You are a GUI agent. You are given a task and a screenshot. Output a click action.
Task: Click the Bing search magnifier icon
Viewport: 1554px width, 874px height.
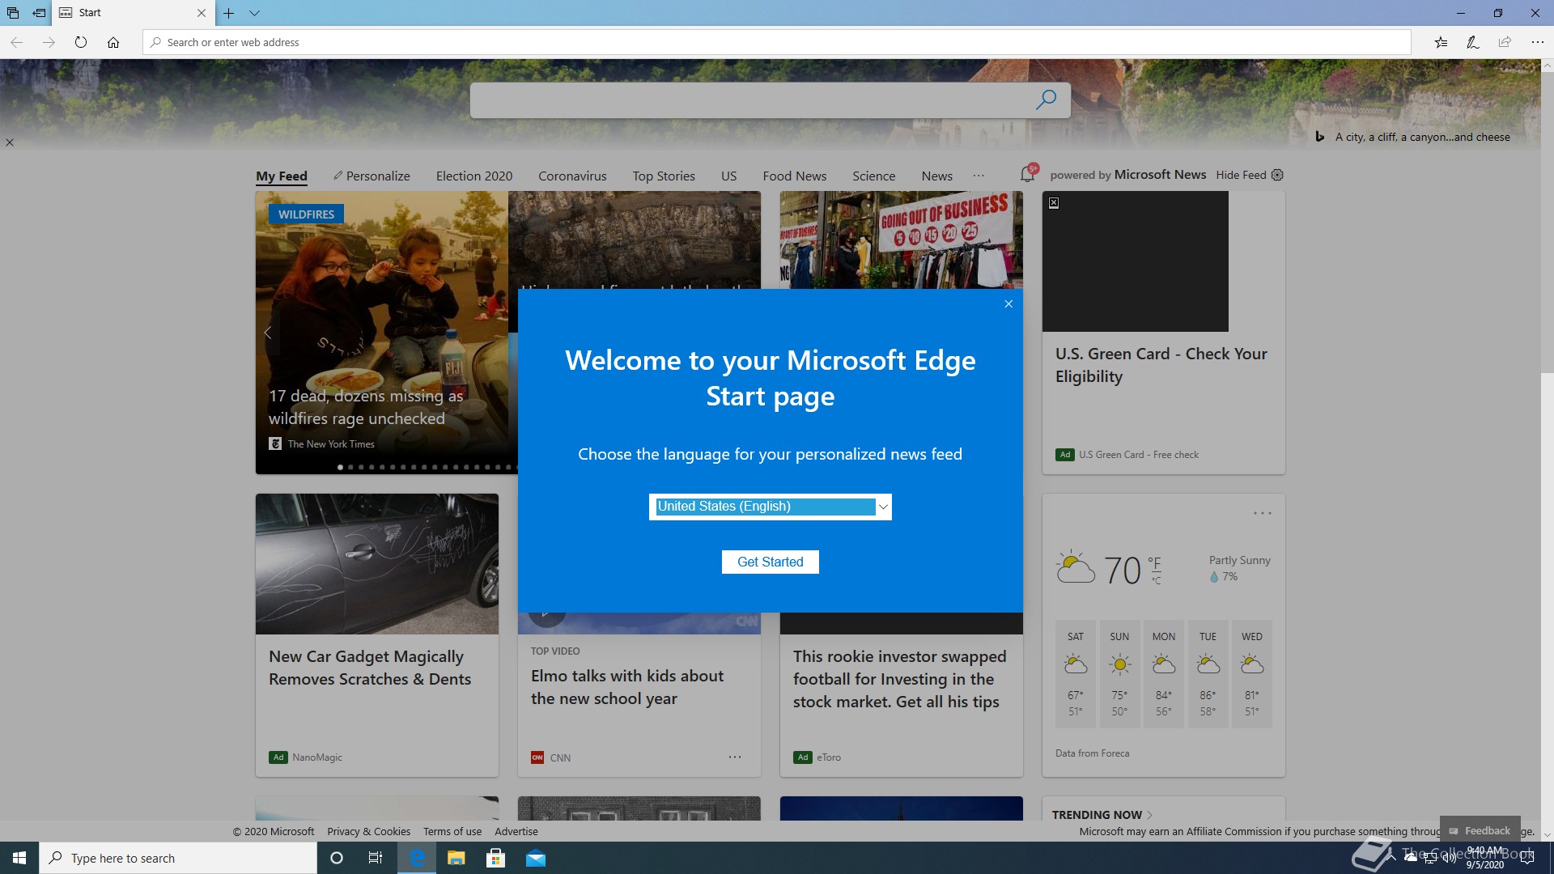(1046, 100)
